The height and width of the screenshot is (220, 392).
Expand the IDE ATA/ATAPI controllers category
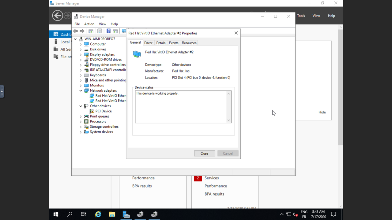coord(81,70)
